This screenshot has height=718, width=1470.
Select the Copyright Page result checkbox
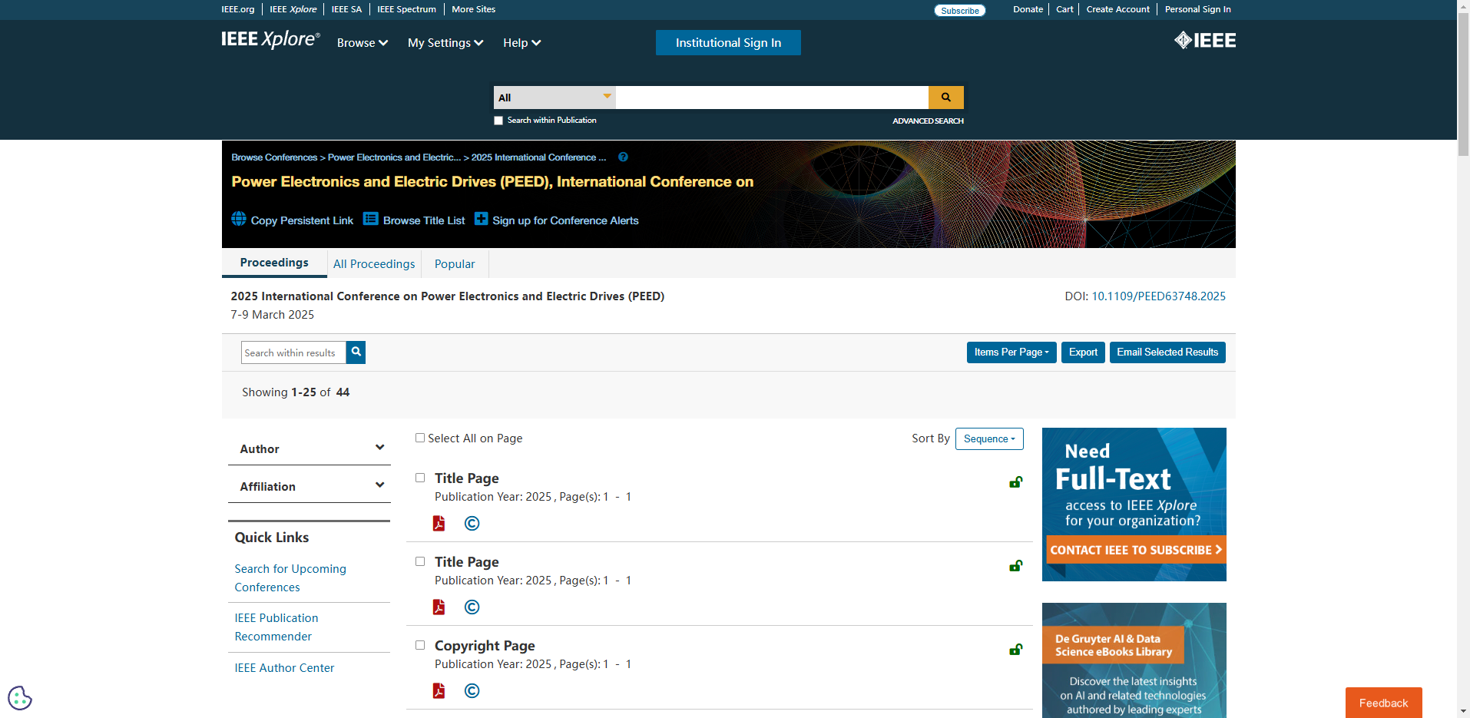click(x=420, y=646)
